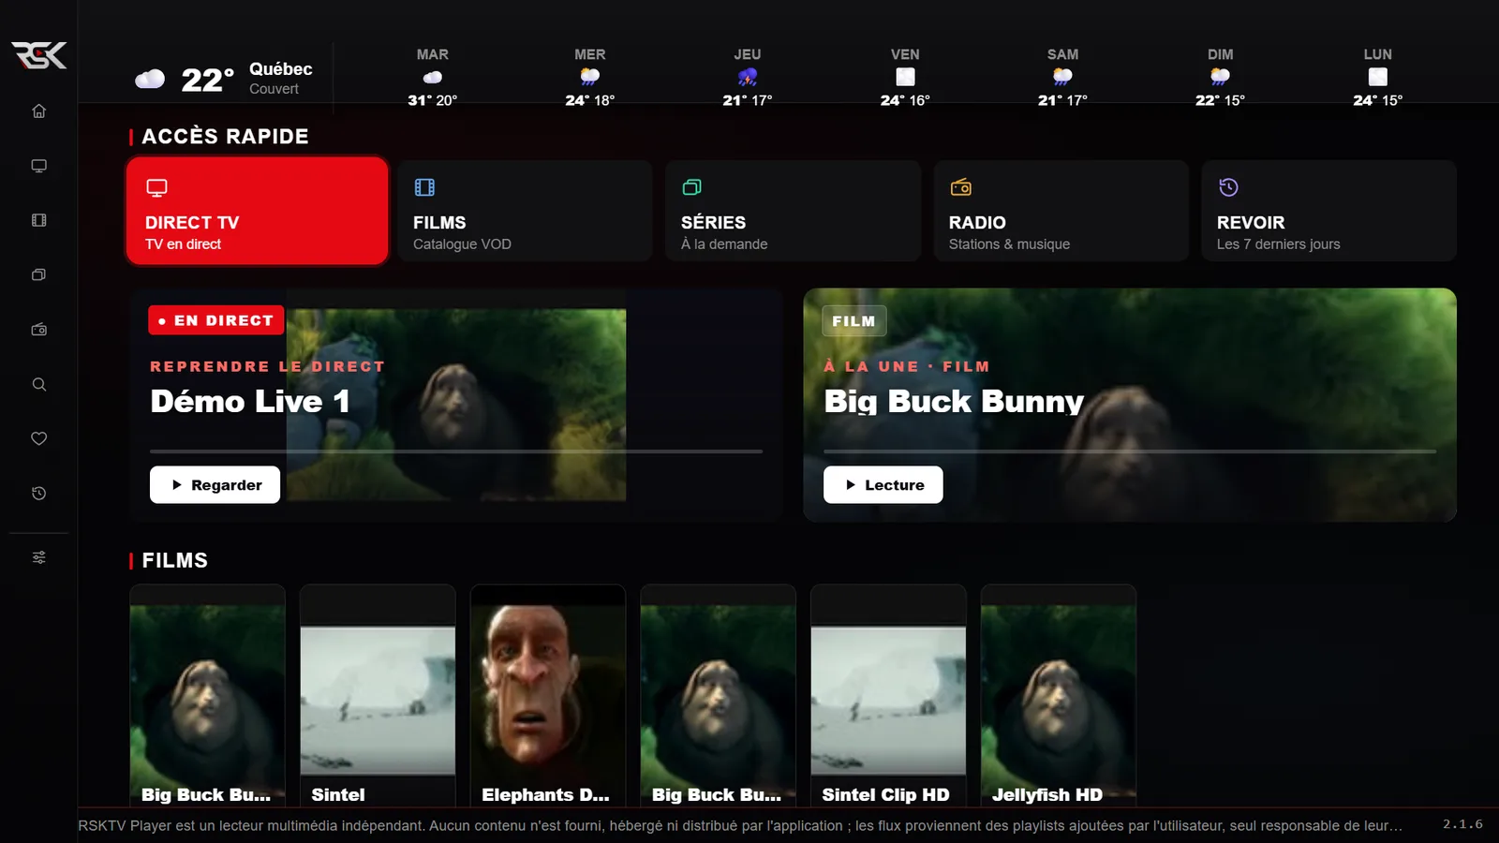Select the DIRECT TV quick access tile

pyautogui.click(x=257, y=211)
